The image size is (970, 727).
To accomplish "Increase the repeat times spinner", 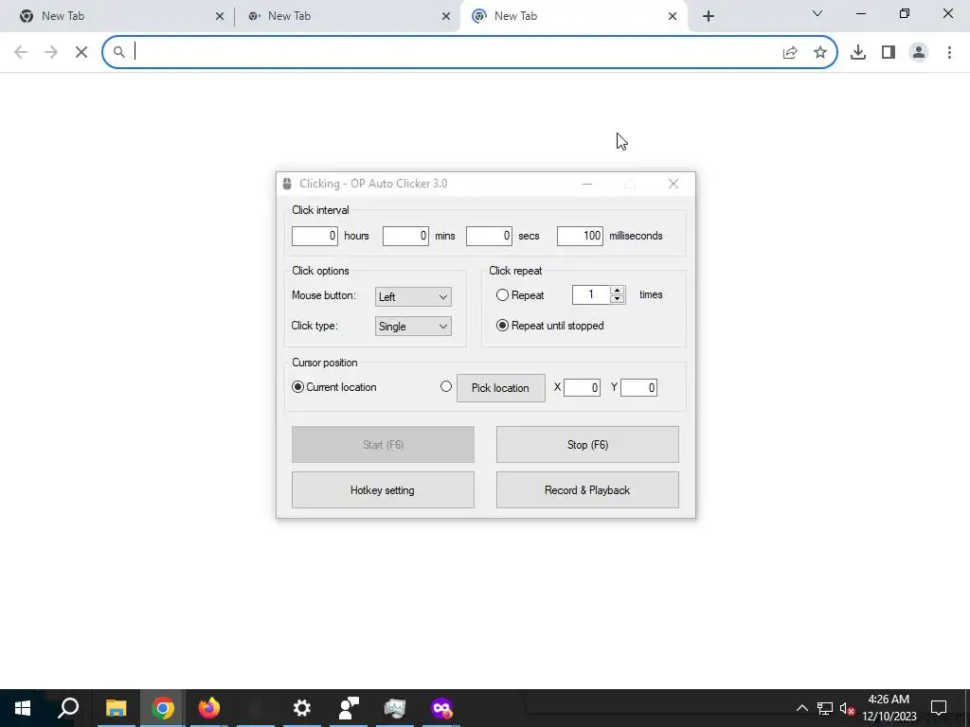I will (x=617, y=291).
